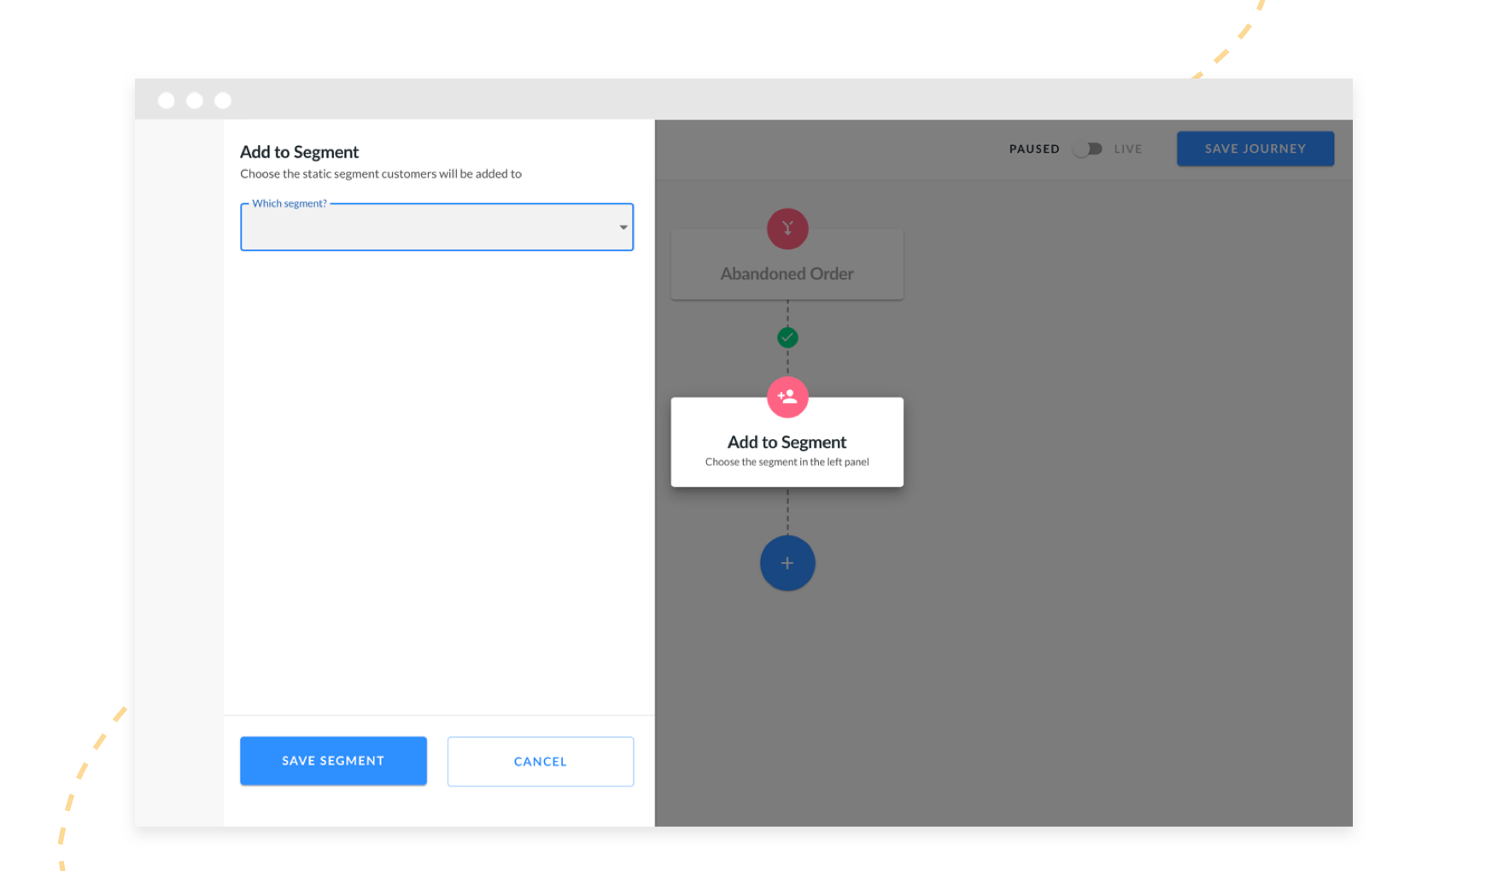Image resolution: width=1486 pixels, height=871 pixels.
Task: Click the PAUSED label
Action: (1034, 149)
